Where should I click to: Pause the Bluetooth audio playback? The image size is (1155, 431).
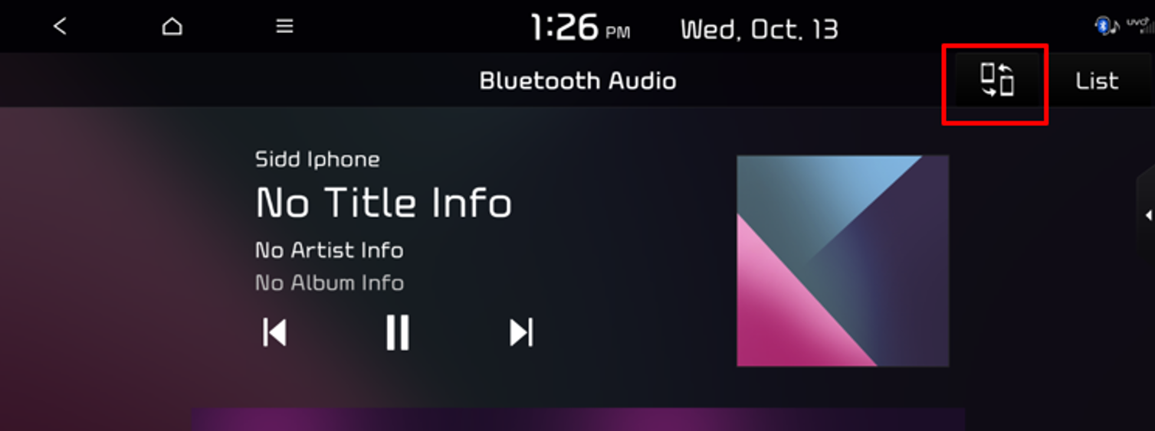click(x=398, y=333)
